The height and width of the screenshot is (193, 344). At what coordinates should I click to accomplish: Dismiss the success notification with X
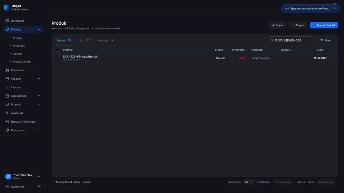click(334, 9)
